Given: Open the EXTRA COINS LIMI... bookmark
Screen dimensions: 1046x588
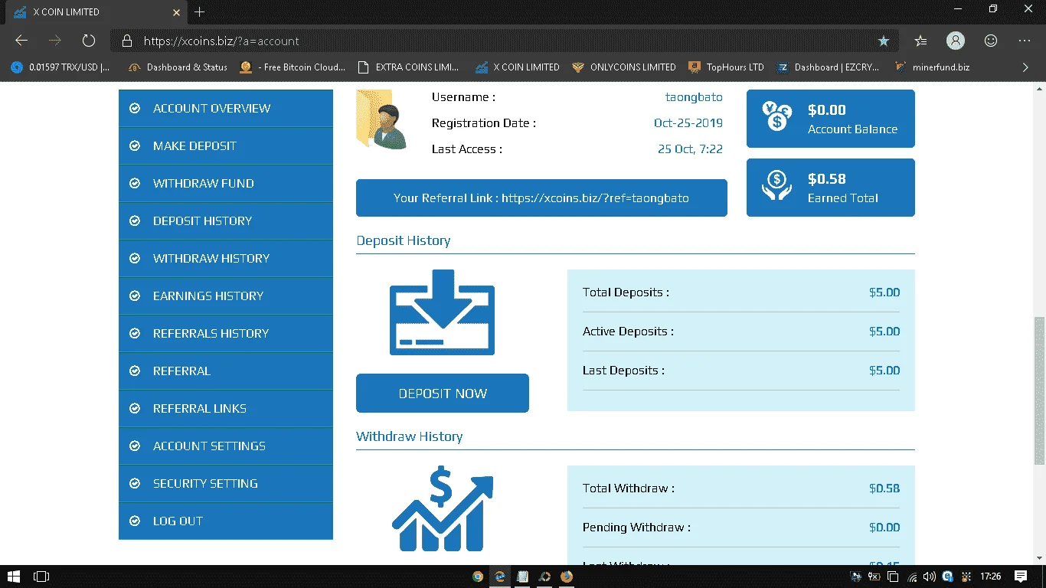Looking at the screenshot, I should point(409,67).
